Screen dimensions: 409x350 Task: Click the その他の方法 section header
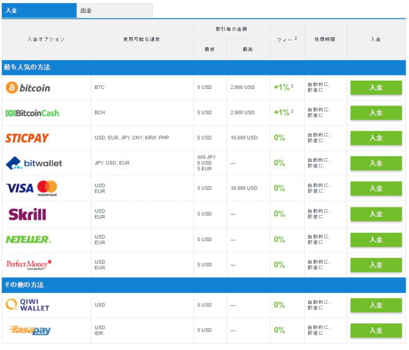pos(204,285)
